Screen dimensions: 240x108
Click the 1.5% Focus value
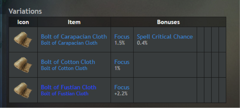(x=120, y=43)
